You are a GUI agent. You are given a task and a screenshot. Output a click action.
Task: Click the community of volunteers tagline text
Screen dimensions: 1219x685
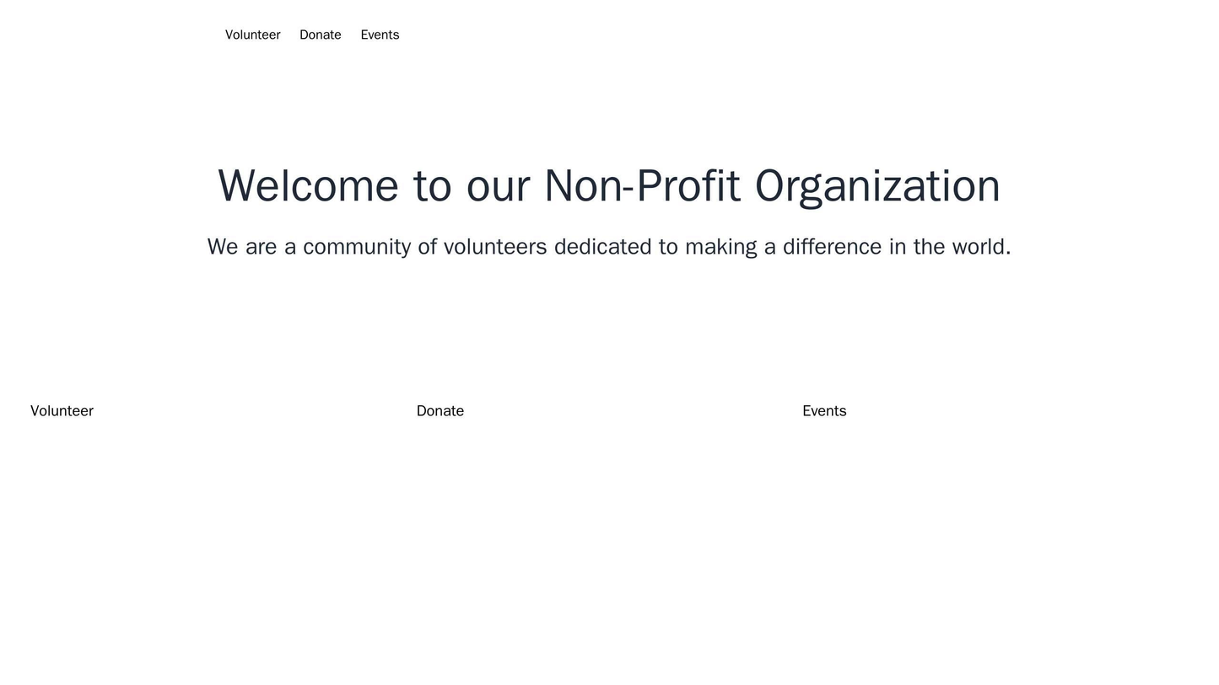pos(609,247)
